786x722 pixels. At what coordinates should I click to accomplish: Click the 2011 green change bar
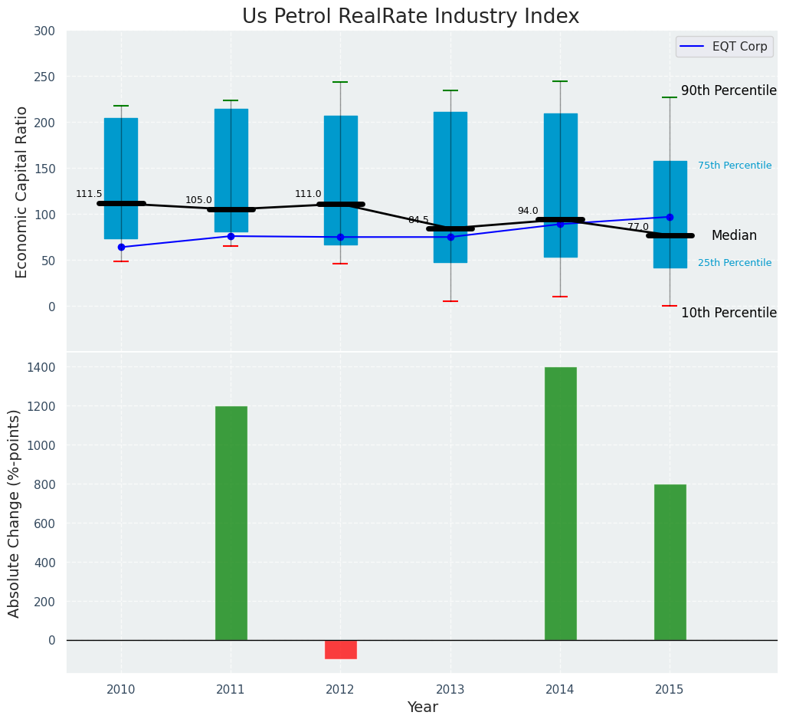click(231, 523)
